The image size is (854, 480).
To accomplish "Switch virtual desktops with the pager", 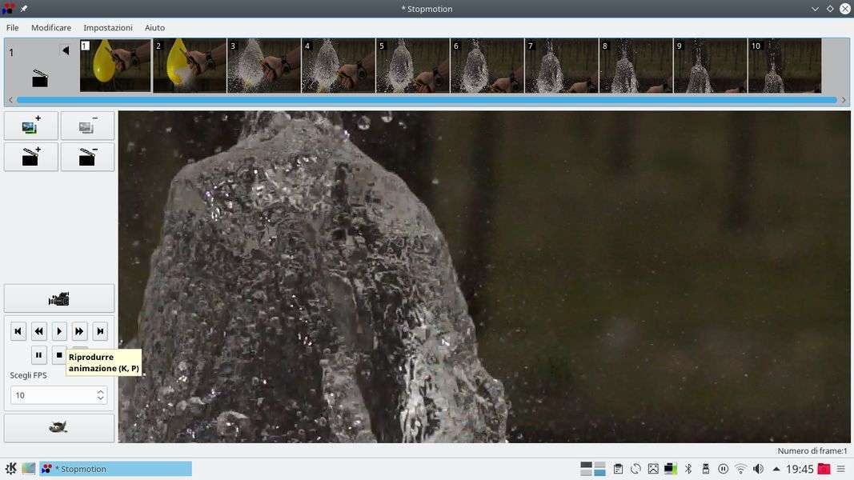I will point(592,469).
